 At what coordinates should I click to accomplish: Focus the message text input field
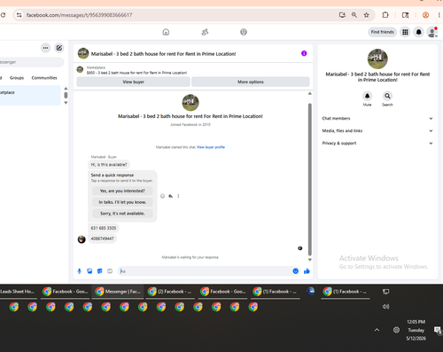click(205, 271)
